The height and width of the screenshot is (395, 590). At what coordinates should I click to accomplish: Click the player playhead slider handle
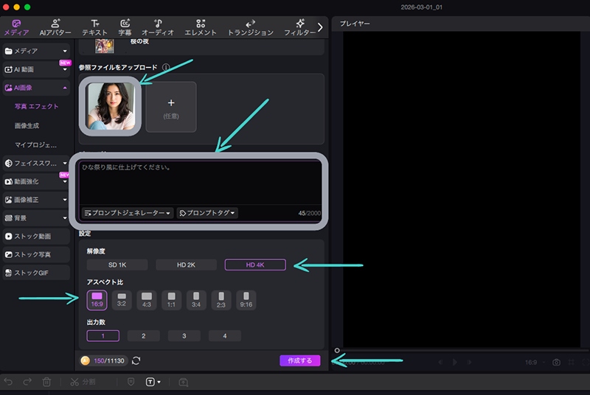337,351
